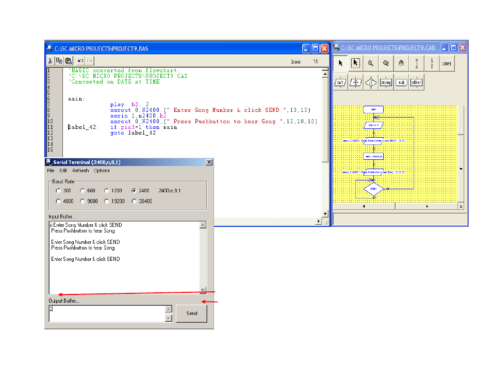The height and width of the screenshot is (380, 492).
Task: Add a 'delay' block
Action: 386,82
